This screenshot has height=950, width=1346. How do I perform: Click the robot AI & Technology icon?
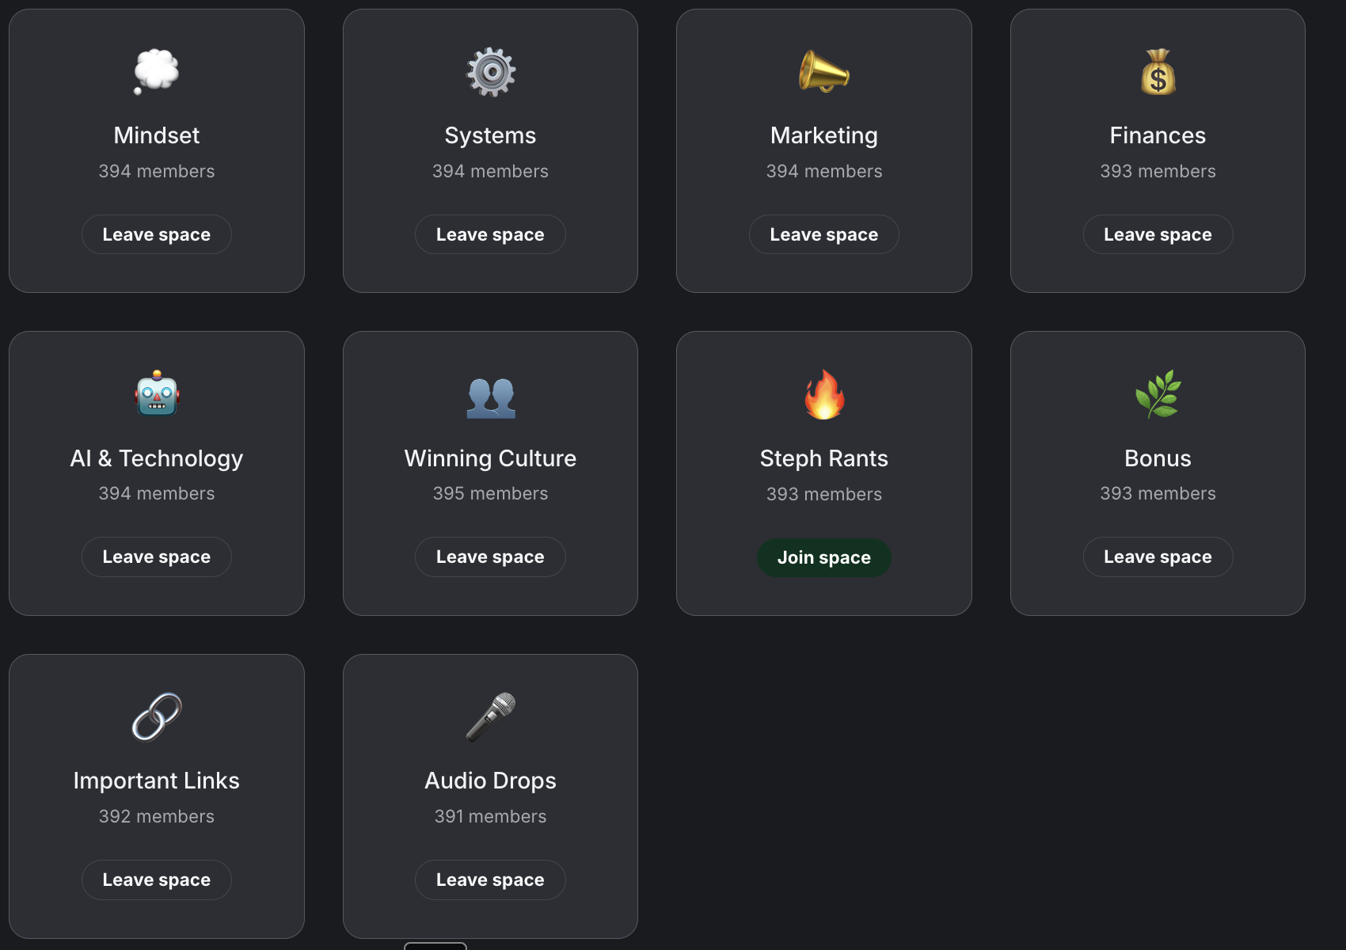157,393
